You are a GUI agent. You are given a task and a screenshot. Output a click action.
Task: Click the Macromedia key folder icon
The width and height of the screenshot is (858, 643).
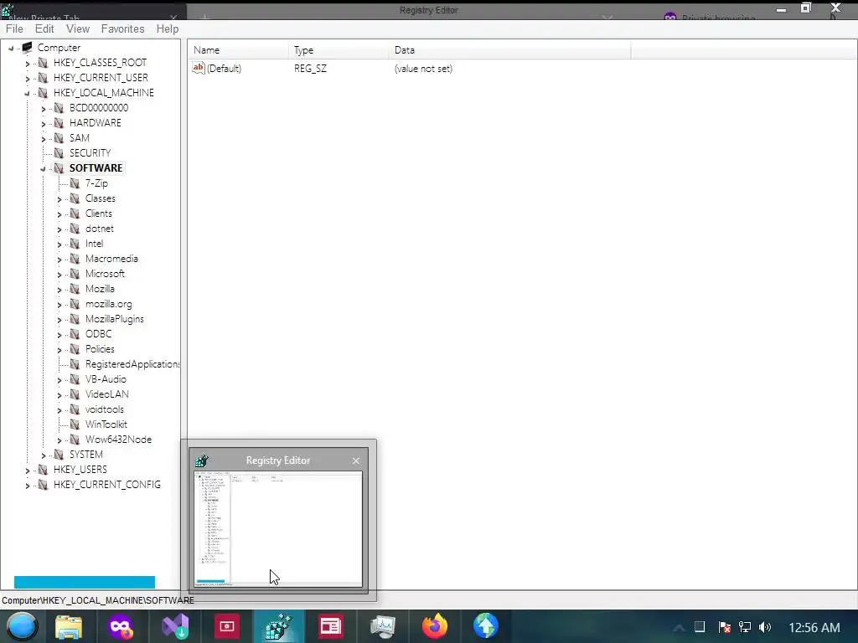click(x=75, y=259)
